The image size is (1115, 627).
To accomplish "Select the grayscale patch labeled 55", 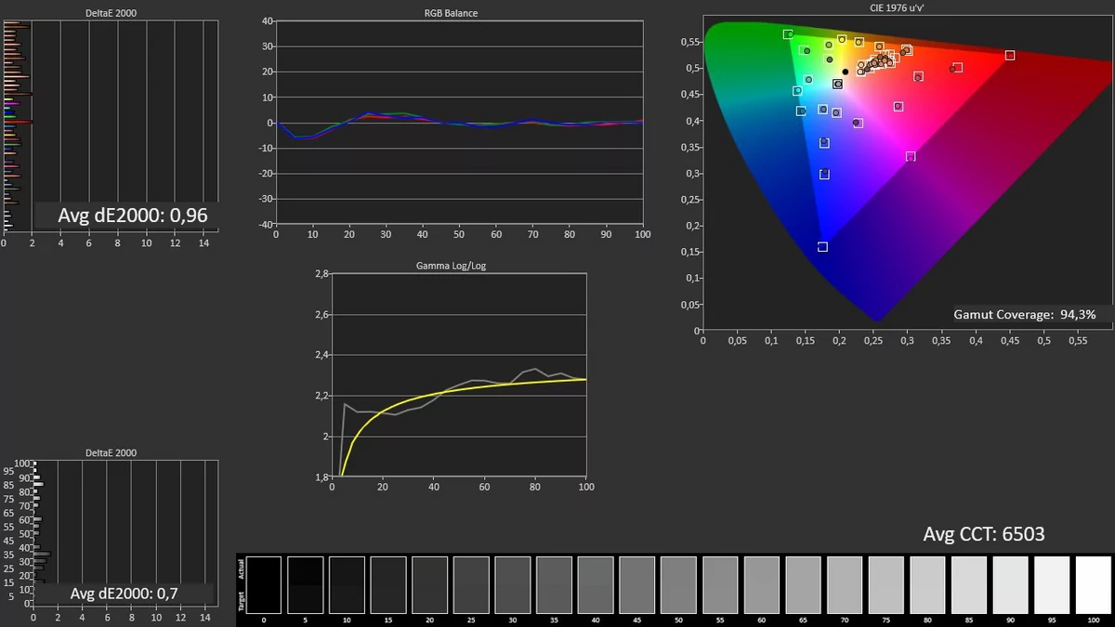I will point(720,585).
